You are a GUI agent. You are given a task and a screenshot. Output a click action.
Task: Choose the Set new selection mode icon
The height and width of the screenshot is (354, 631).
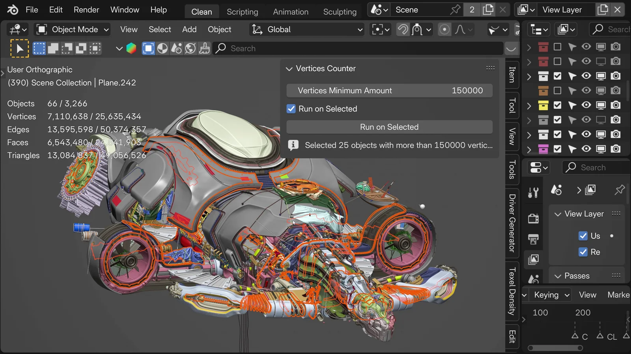click(39, 48)
